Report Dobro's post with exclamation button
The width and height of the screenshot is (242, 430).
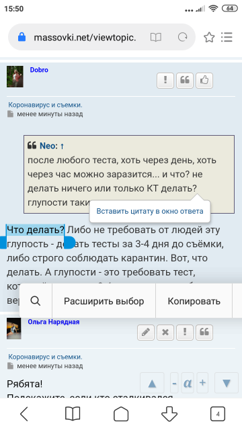pyautogui.click(x=165, y=81)
